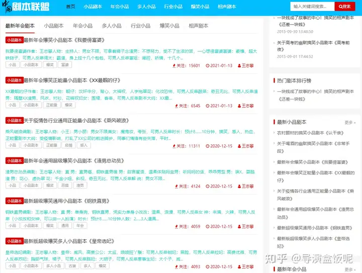Click the 疫情 tag under 乘风破浪

tap(68, 145)
